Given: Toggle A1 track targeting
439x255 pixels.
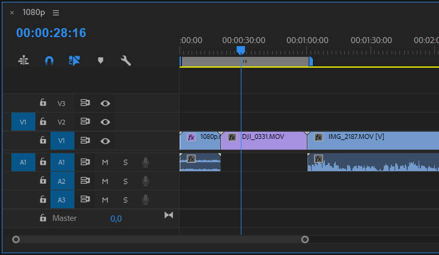Looking at the screenshot, I should click(x=62, y=162).
